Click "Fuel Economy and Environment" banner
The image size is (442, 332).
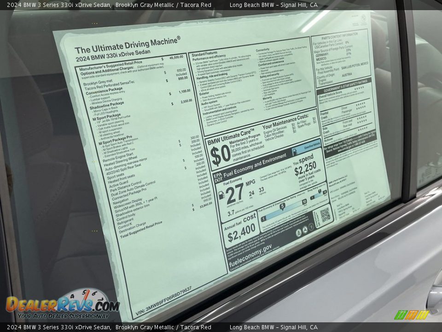255,165
